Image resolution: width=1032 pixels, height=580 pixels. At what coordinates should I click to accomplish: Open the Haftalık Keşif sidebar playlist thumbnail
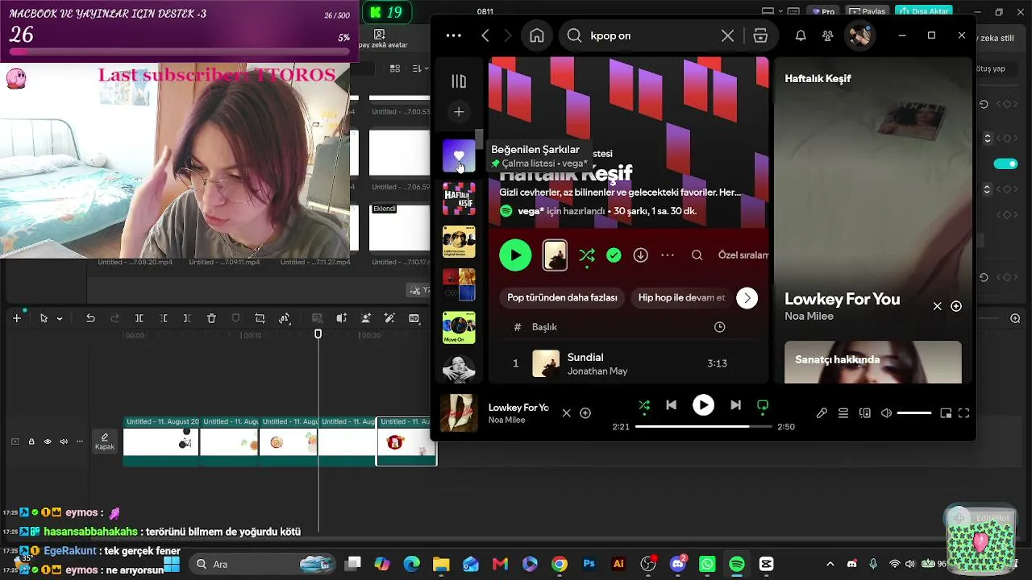click(x=459, y=199)
